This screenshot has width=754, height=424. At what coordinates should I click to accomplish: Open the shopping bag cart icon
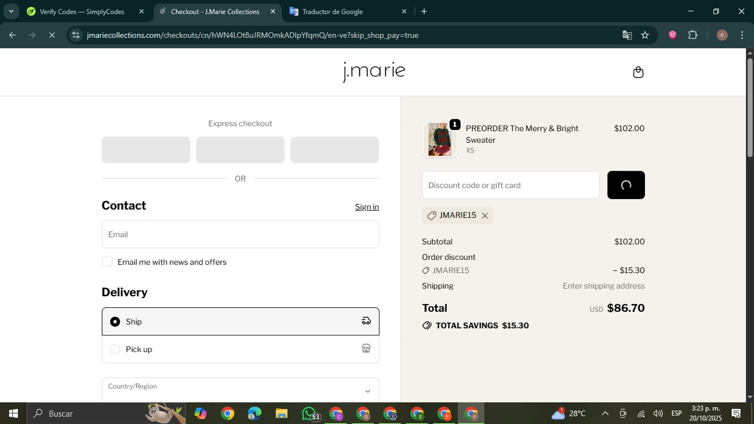coord(638,72)
